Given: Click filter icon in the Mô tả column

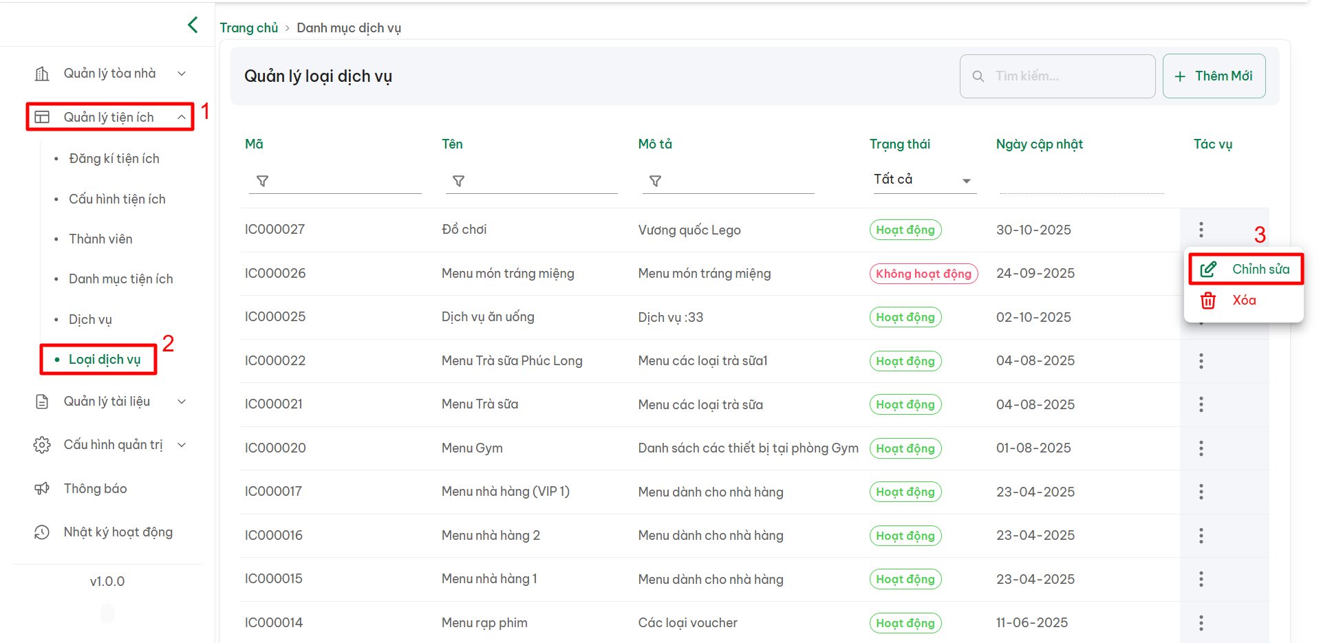Looking at the screenshot, I should point(655,181).
